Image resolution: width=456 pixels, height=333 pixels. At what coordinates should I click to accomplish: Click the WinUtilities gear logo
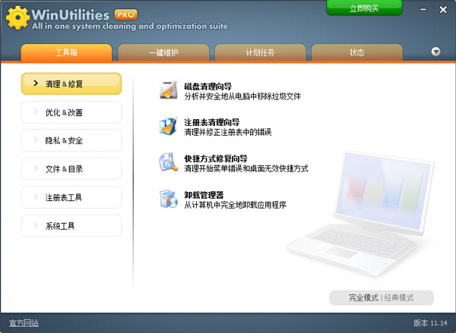coord(17,17)
